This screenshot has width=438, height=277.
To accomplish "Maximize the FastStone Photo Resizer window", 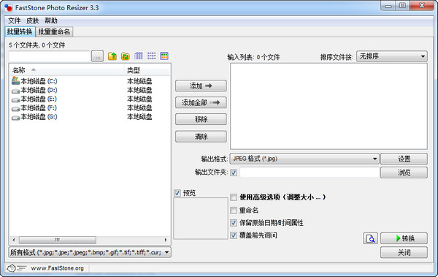I will (x=402, y=6).
